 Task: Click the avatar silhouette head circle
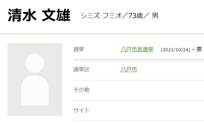[35, 63]
